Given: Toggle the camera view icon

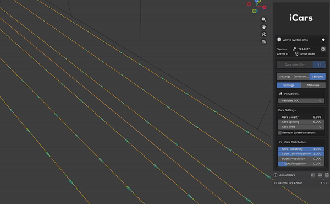Looking at the screenshot, I should coord(263,34).
